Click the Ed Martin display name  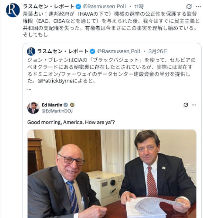click(52, 105)
